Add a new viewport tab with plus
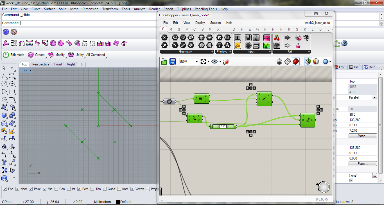Image resolution: width=384 pixels, height=205 pixels. pyautogui.click(x=82, y=64)
